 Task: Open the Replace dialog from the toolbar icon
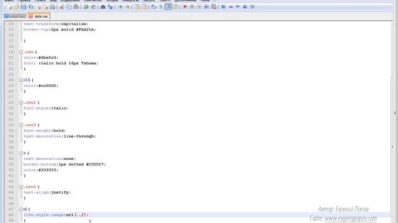pyautogui.click(x=110, y=7)
